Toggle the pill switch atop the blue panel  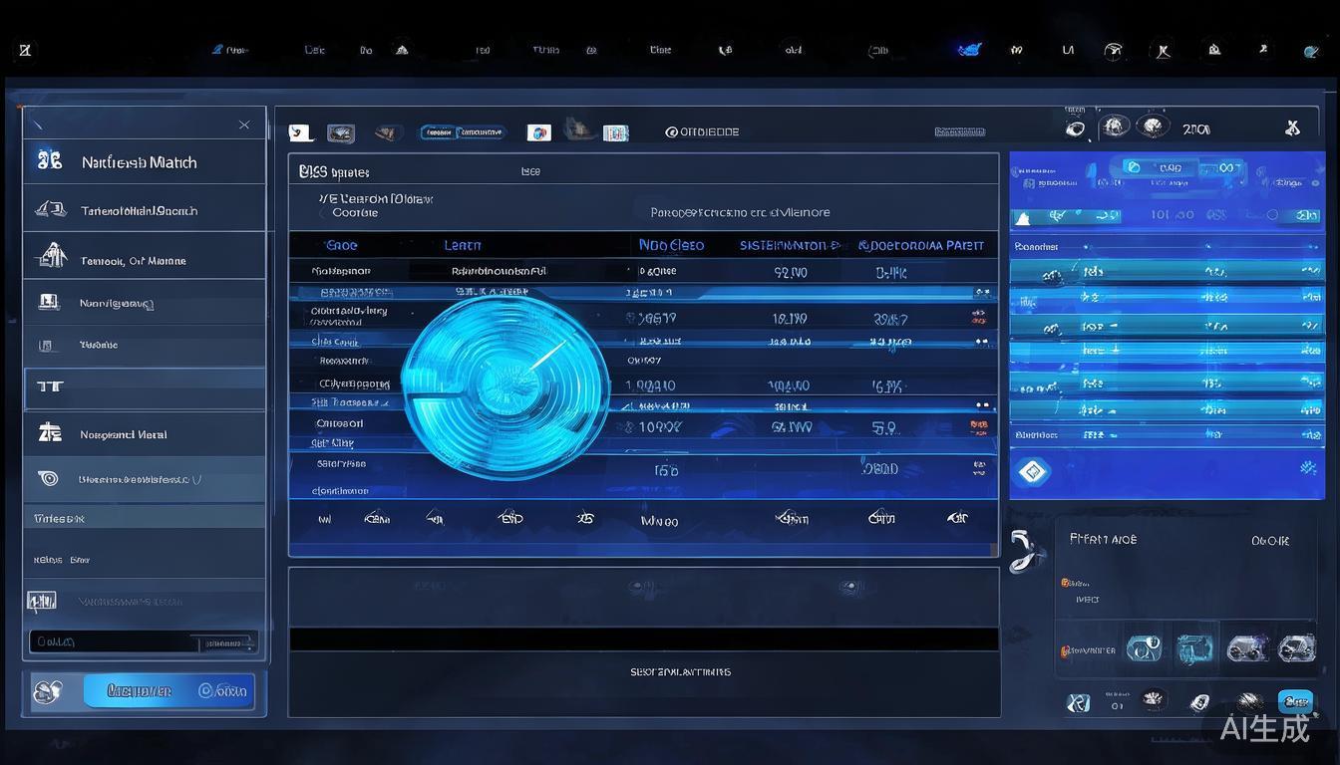click(x=1182, y=168)
